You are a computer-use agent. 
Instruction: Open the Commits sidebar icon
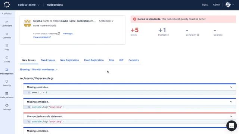pos(7,34)
